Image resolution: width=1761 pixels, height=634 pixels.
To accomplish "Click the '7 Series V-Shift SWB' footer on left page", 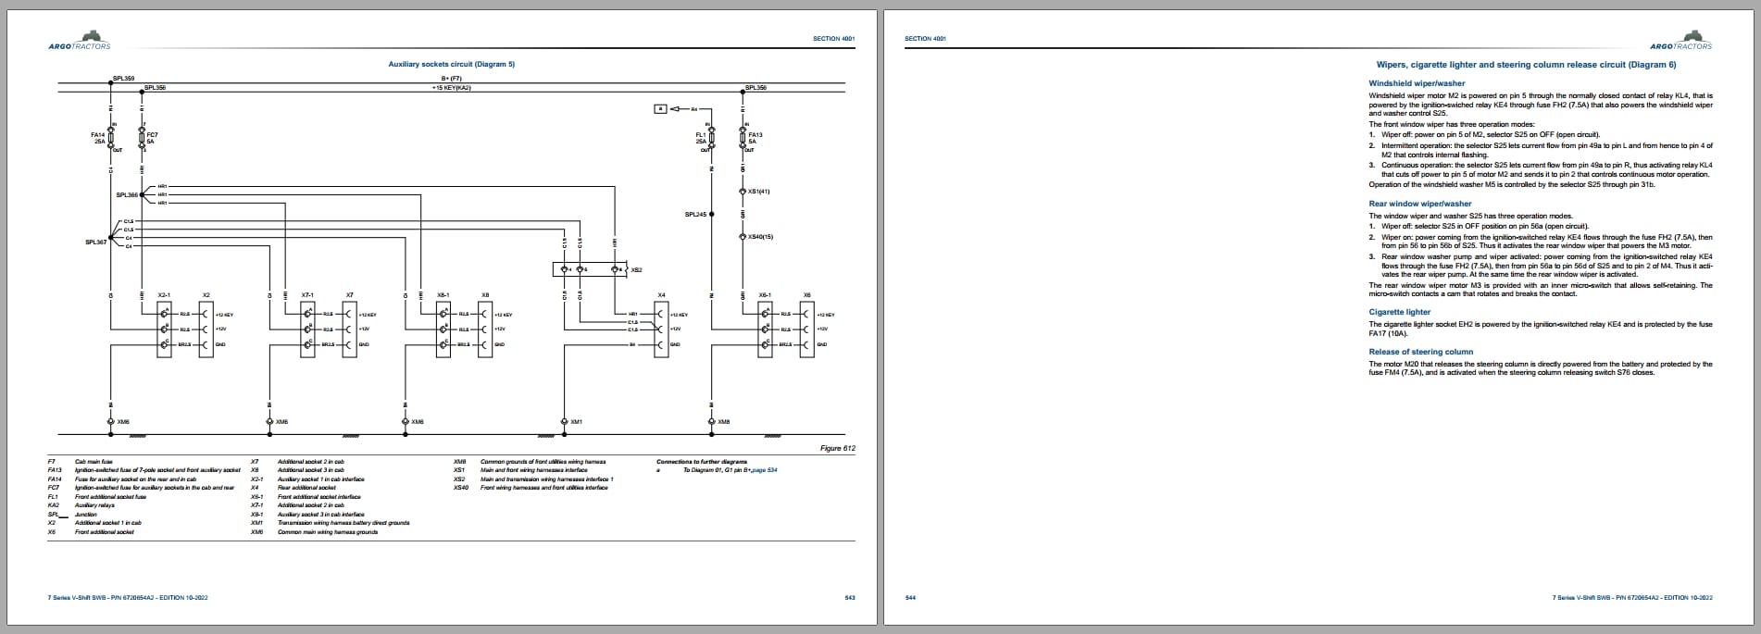I will click(128, 598).
